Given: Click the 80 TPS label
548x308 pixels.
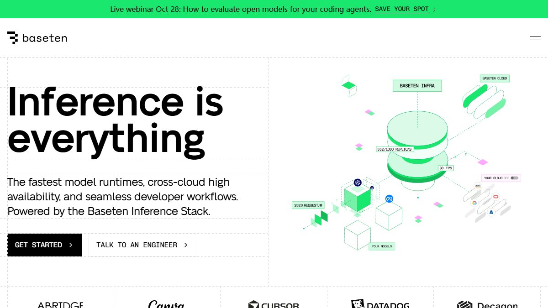Looking at the screenshot, I should coord(446,168).
